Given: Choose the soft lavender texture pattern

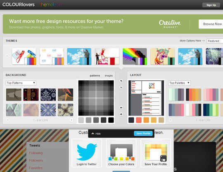Looking at the screenshot, I should tap(31, 110).
